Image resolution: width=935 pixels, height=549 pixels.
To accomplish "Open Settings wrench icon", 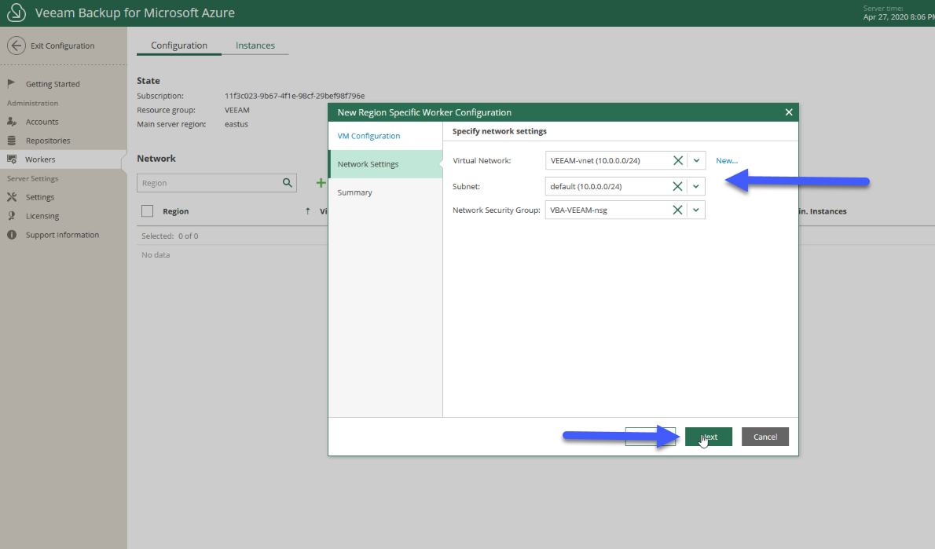I will [11, 196].
